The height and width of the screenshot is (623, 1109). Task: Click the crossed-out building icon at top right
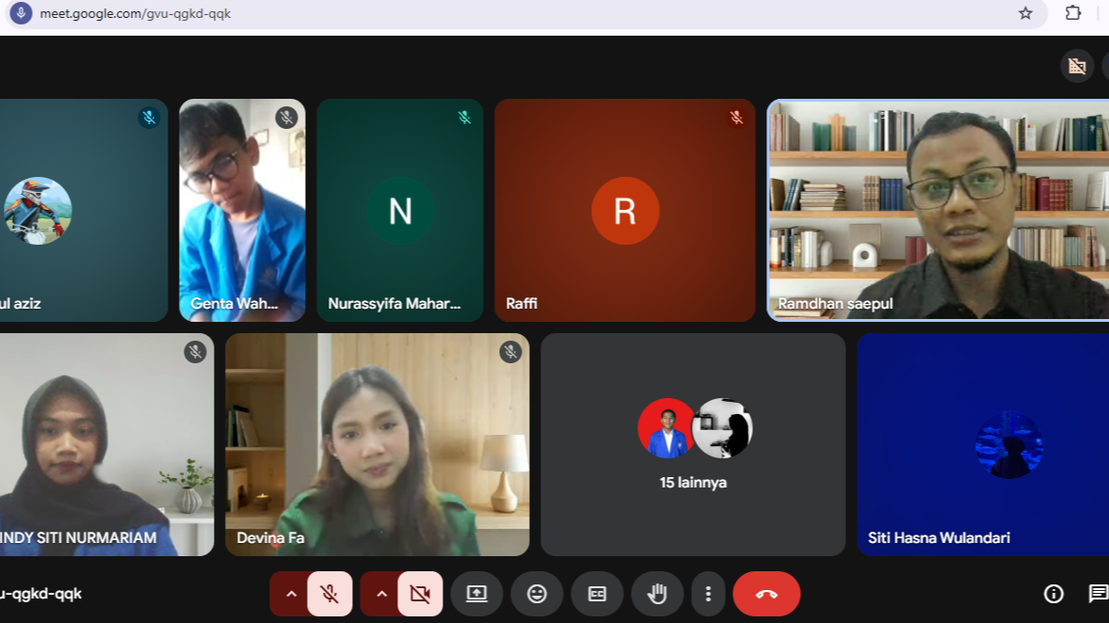pyautogui.click(x=1077, y=66)
